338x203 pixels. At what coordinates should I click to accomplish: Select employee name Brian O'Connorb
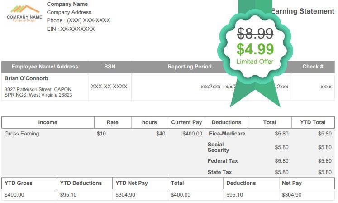coord(26,78)
